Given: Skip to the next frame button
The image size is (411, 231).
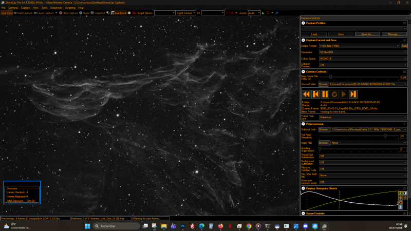Looking at the screenshot, I should click(x=353, y=94).
